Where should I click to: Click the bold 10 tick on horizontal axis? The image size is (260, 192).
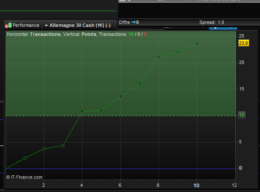coord(196,185)
